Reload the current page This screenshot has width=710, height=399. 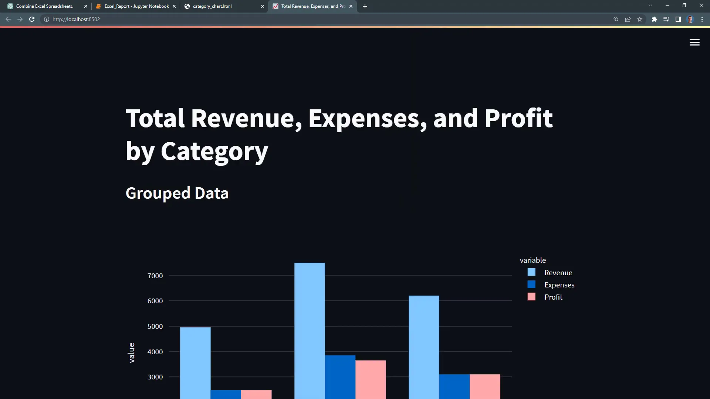pyautogui.click(x=32, y=19)
